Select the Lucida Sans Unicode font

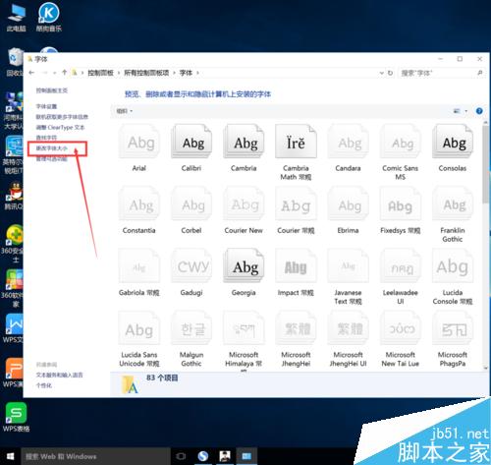click(139, 339)
